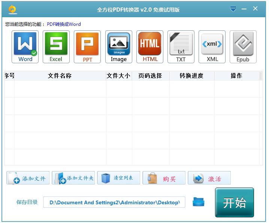Open the 购买 purchase button
Image resolution: width=269 pixels, height=223 pixels.
tap(164, 178)
